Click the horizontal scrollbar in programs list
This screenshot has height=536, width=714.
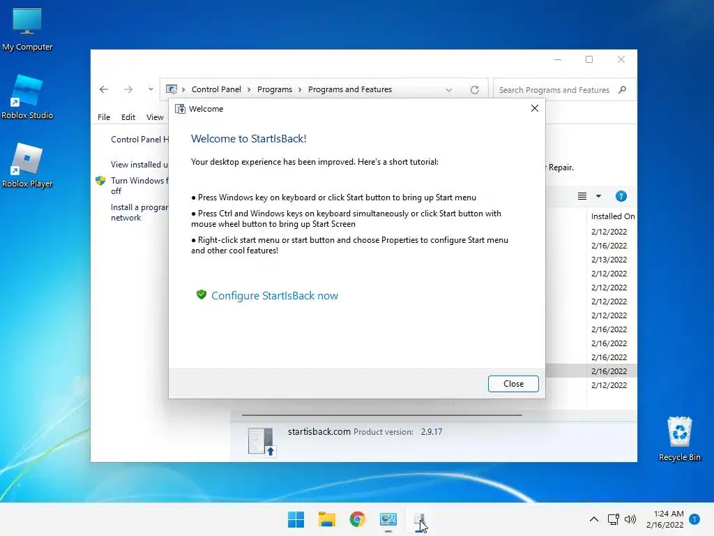click(x=381, y=415)
